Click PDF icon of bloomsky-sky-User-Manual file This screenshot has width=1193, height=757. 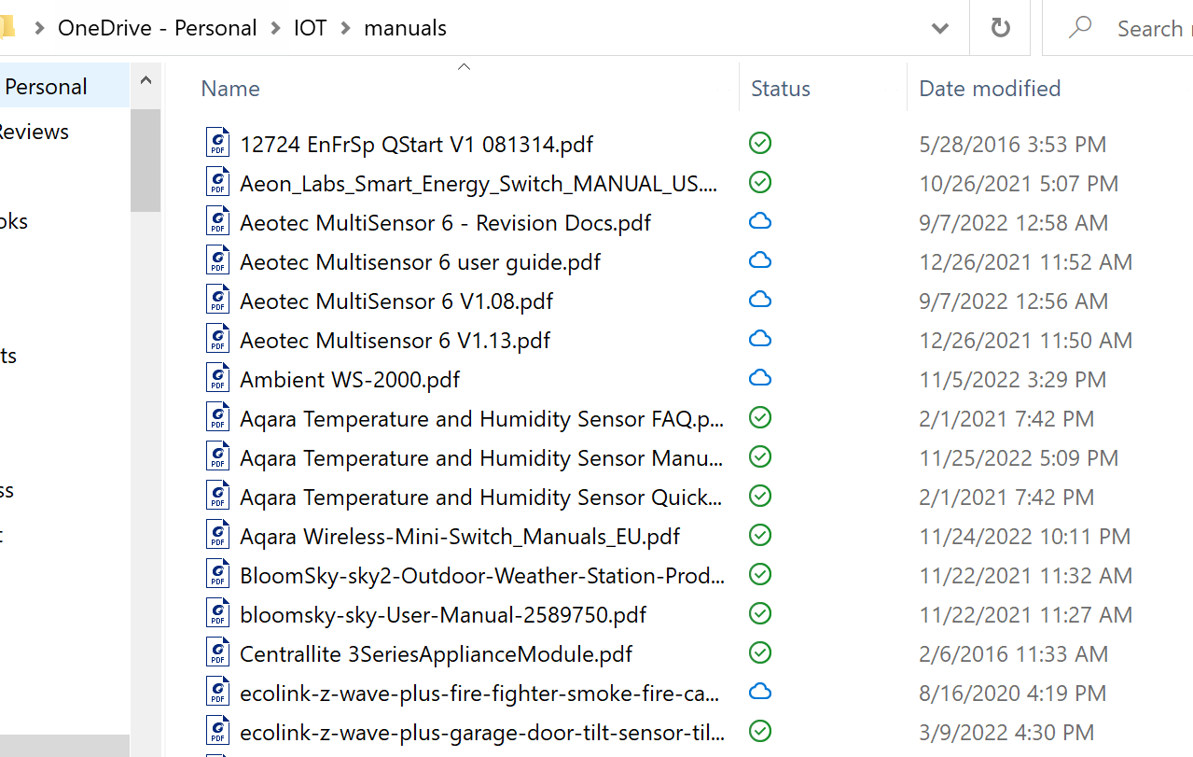(x=217, y=613)
